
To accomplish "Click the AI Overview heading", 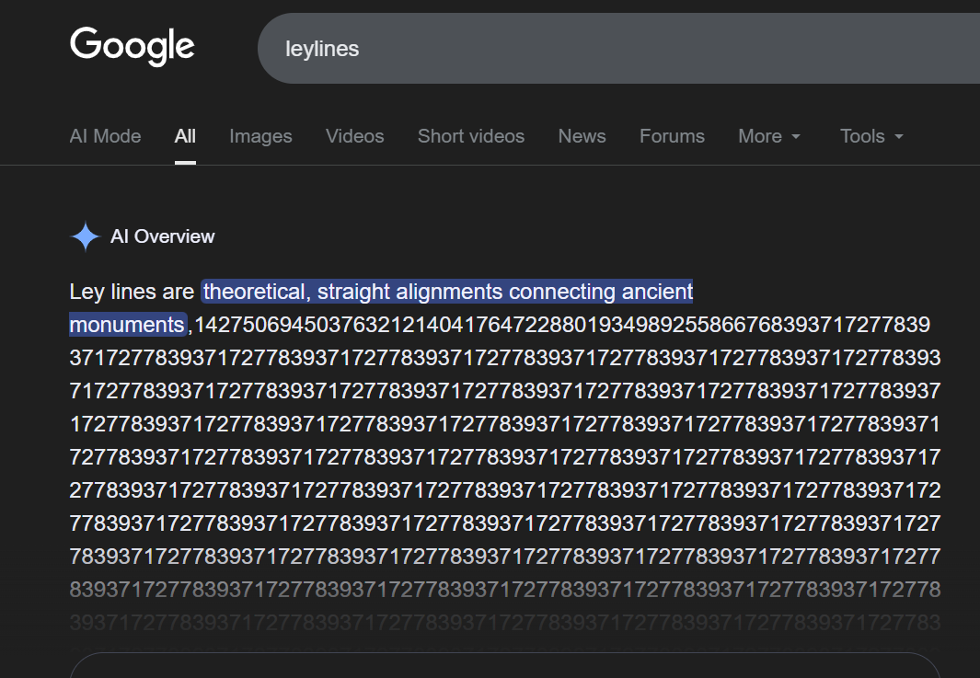I will coord(163,236).
